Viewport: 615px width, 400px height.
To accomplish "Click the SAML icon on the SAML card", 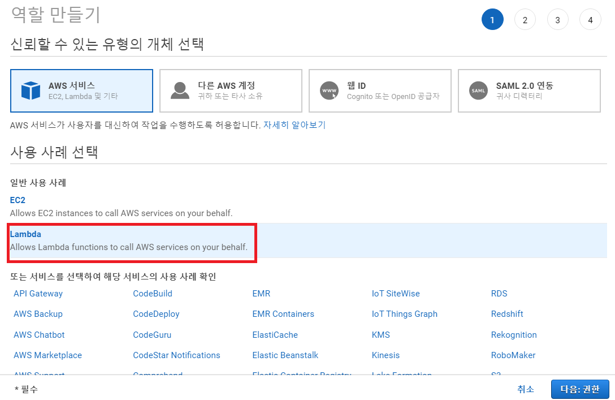I will click(478, 89).
